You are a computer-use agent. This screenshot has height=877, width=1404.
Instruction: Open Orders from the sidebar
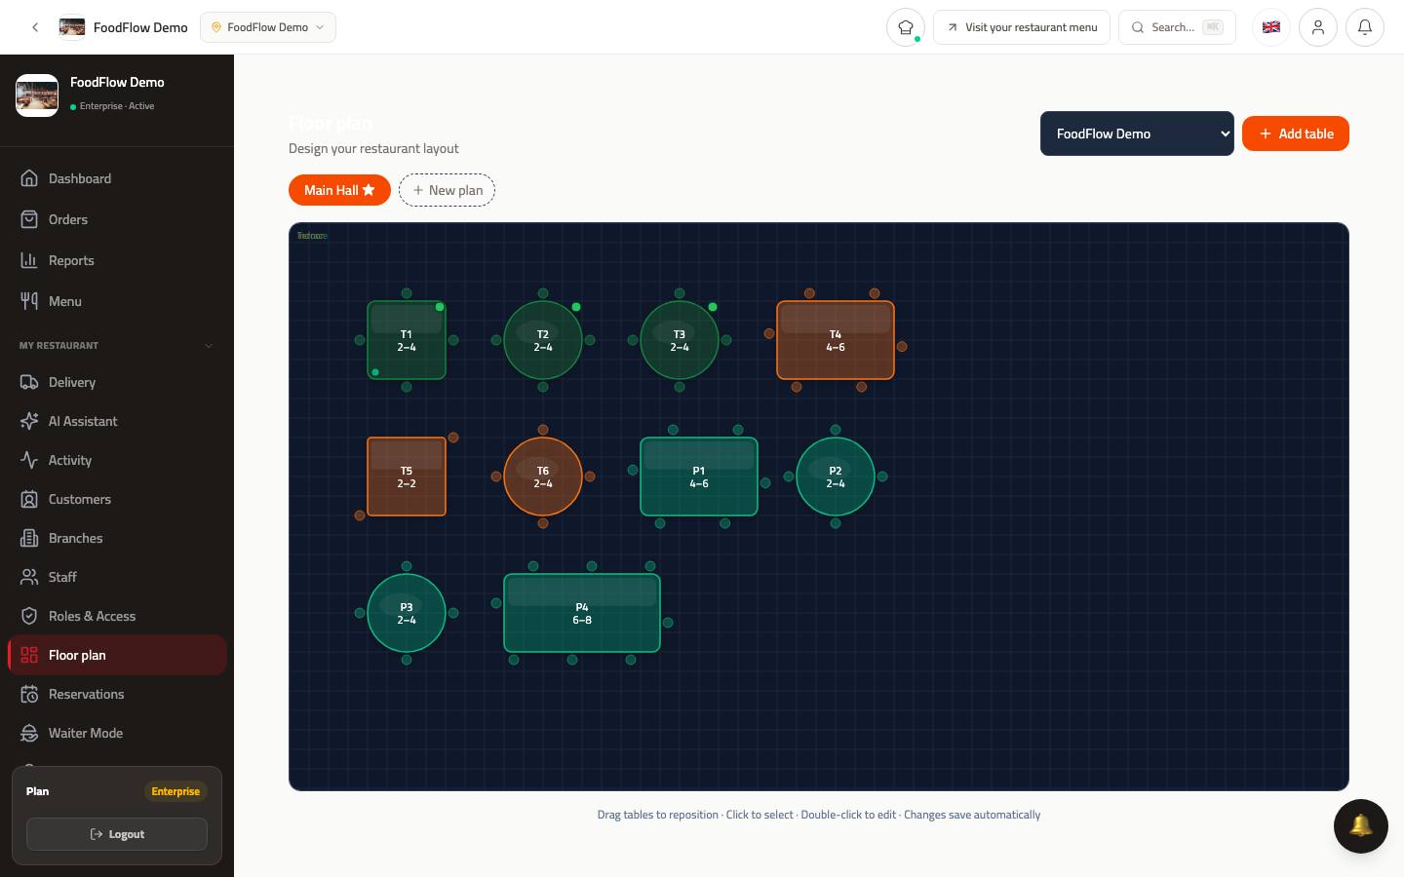[117, 219]
